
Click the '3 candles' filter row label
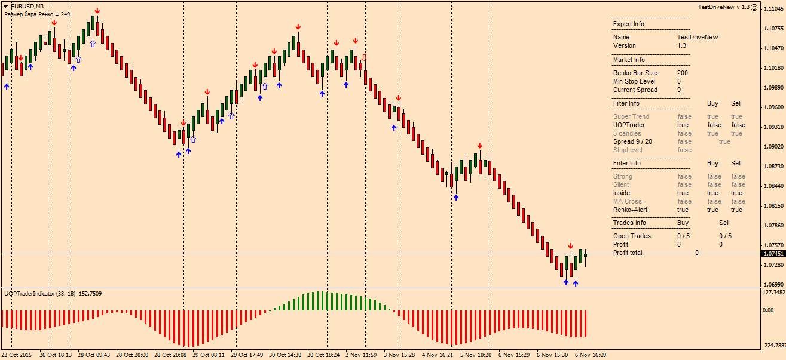(x=627, y=133)
